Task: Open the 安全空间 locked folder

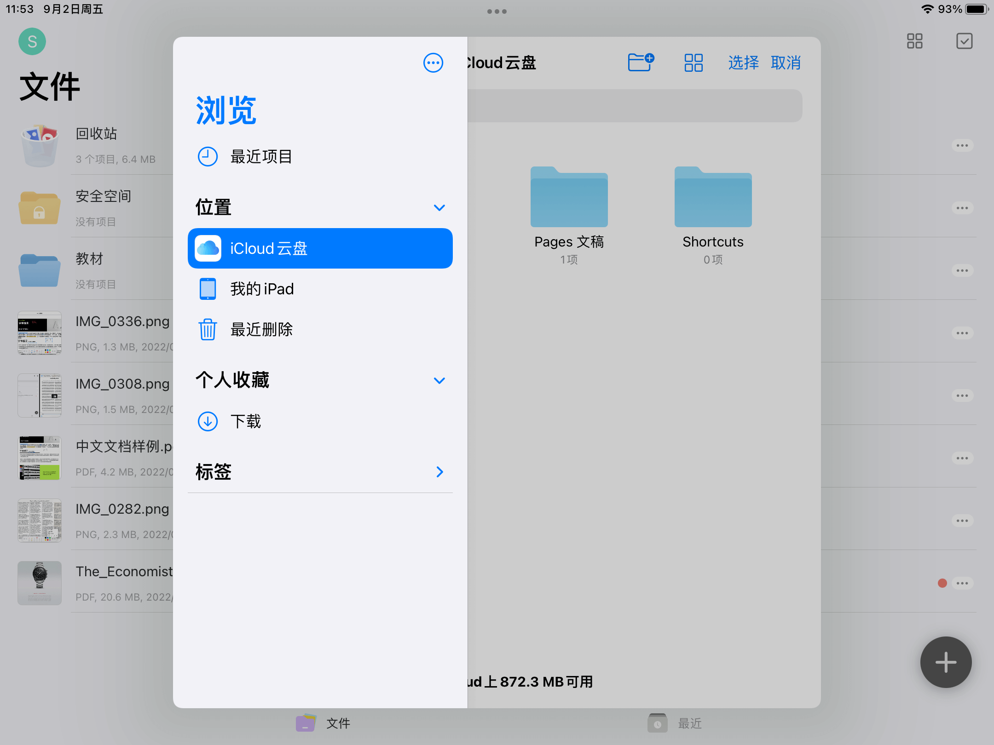Action: (40, 208)
